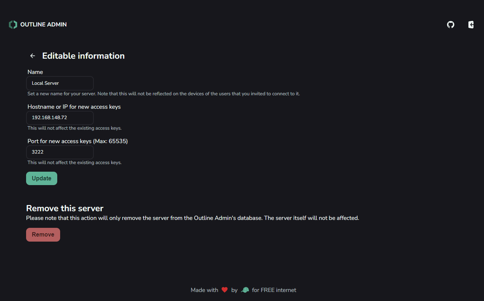
Task: Click the Name label
Action: coord(35,72)
